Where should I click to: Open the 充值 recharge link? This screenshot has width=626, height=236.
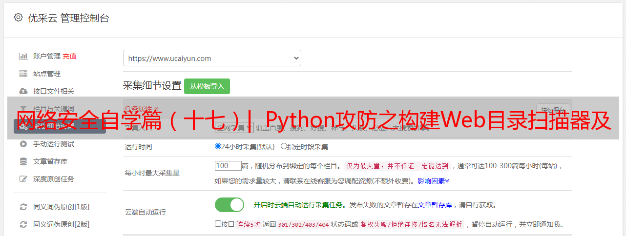coord(69,56)
